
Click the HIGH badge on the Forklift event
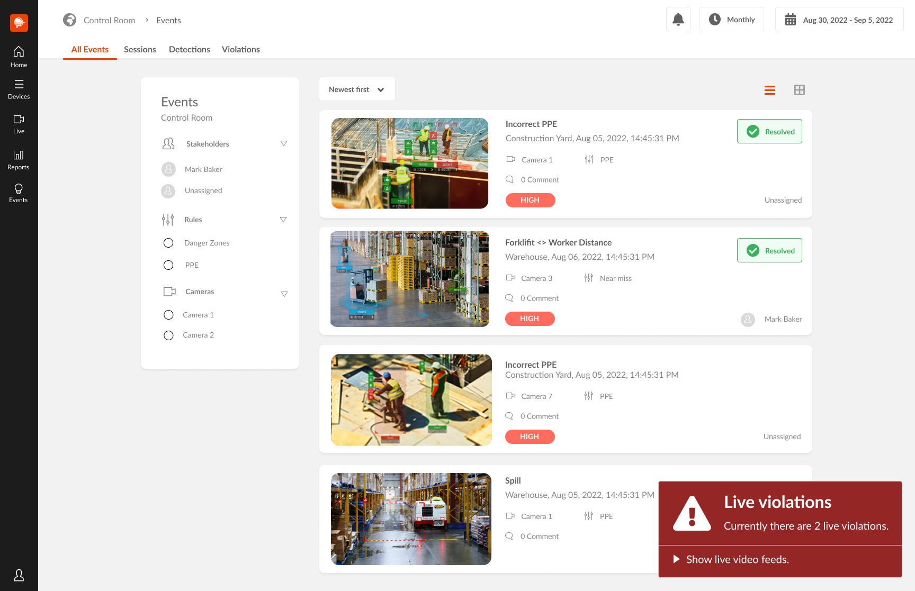click(530, 319)
